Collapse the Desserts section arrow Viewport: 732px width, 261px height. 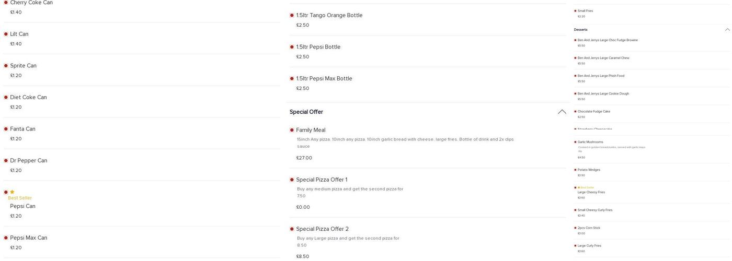[x=727, y=30]
